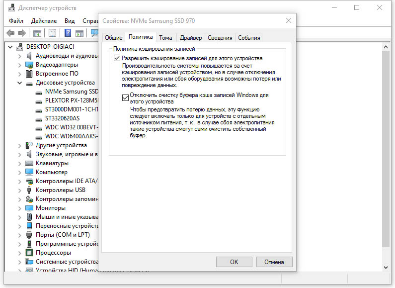The height and width of the screenshot is (288, 395).
Task: Click the Контроллеры USB plug icon
Action: tap(30, 190)
